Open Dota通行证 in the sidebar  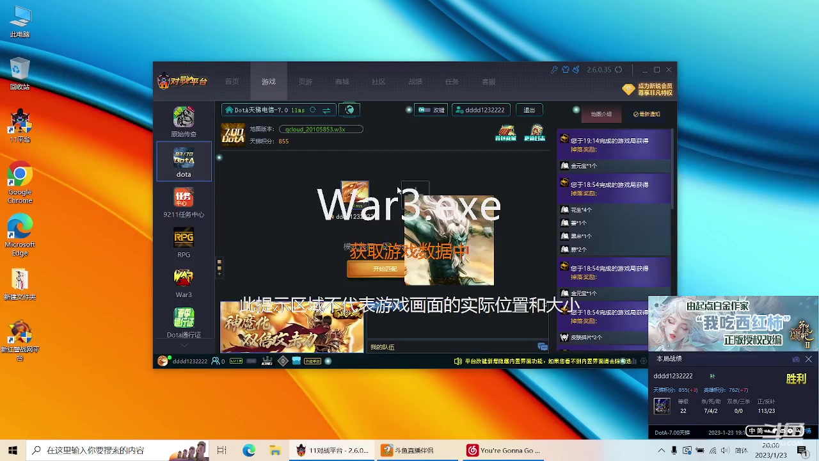click(x=184, y=323)
